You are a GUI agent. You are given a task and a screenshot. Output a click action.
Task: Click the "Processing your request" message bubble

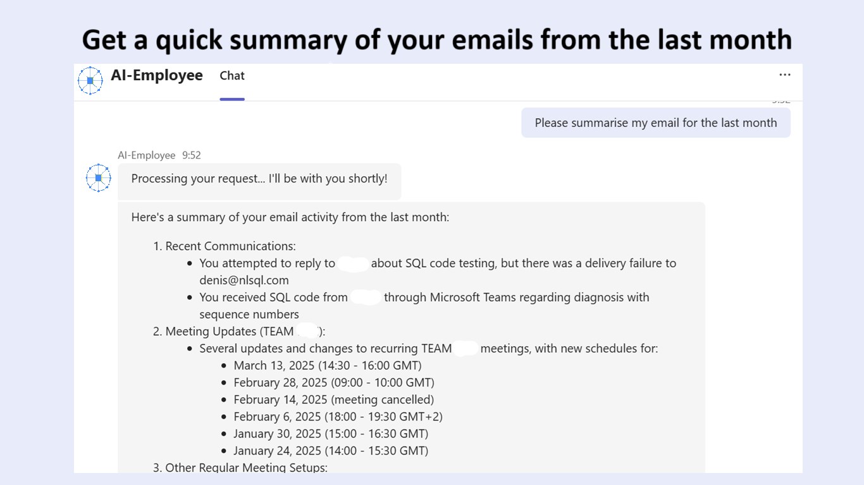(x=259, y=179)
